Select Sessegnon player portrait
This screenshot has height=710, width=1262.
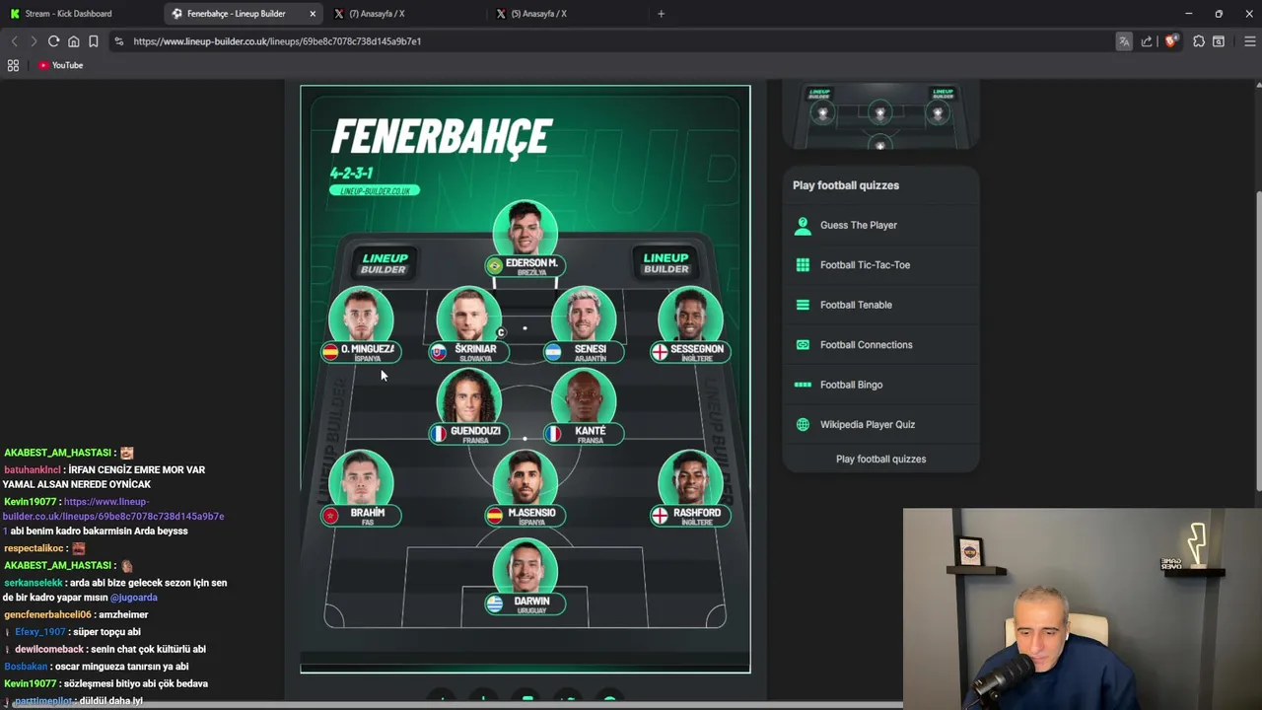click(690, 318)
